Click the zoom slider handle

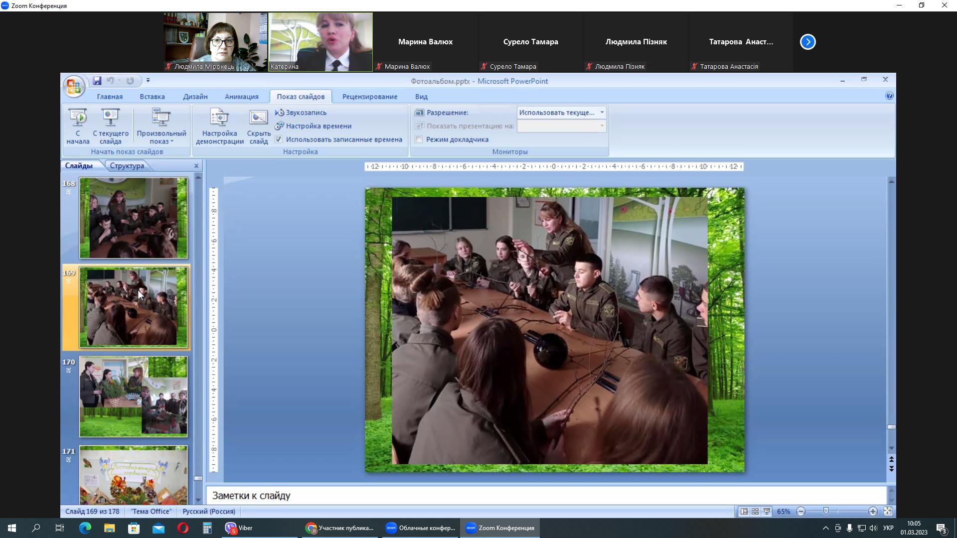[x=826, y=512]
